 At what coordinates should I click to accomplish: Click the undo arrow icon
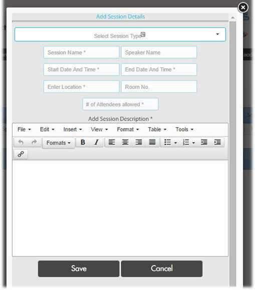(21, 142)
